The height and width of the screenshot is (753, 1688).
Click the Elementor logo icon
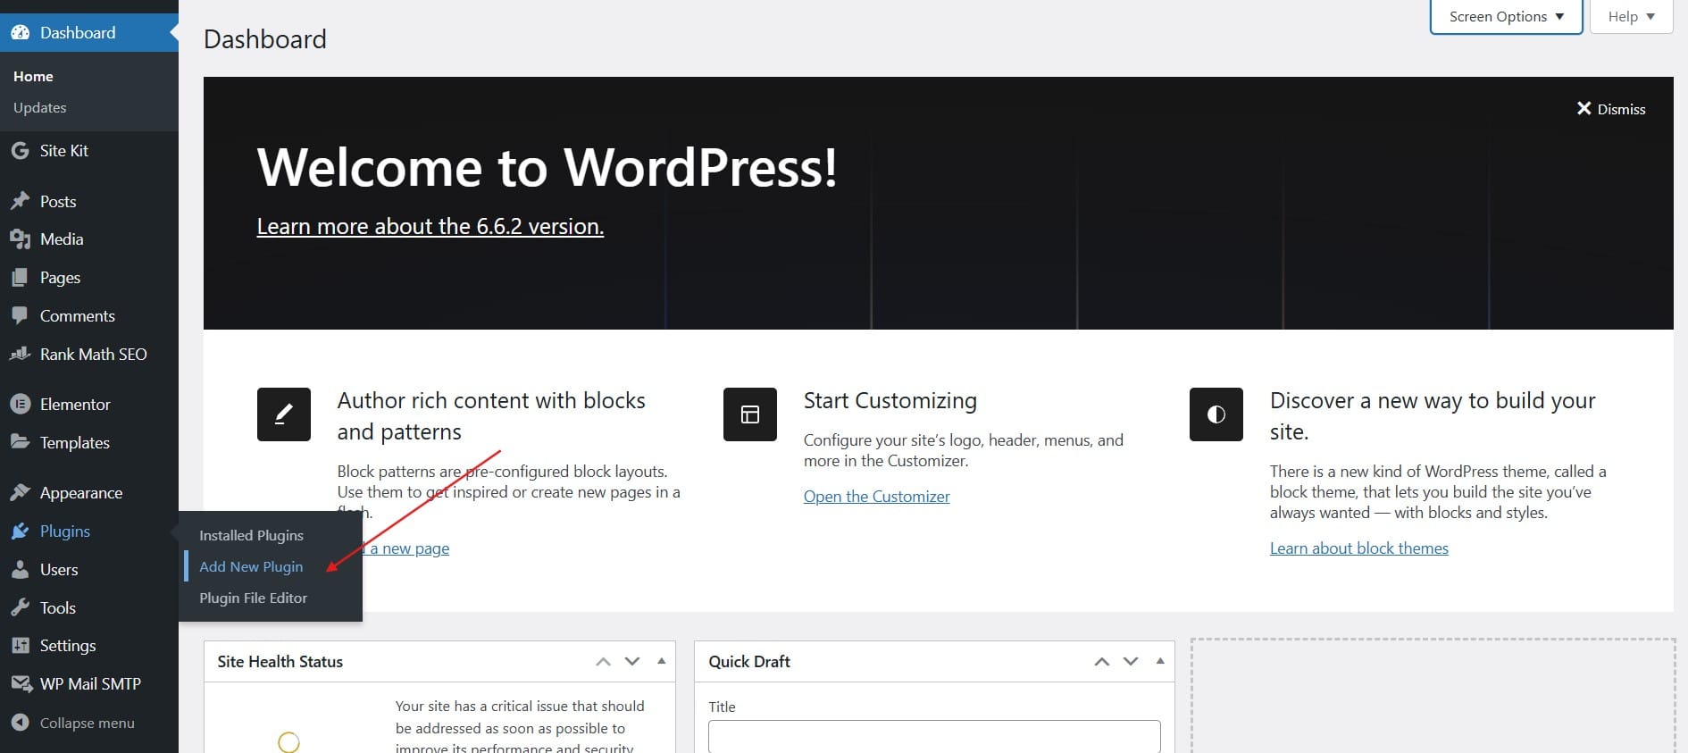click(20, 405)
